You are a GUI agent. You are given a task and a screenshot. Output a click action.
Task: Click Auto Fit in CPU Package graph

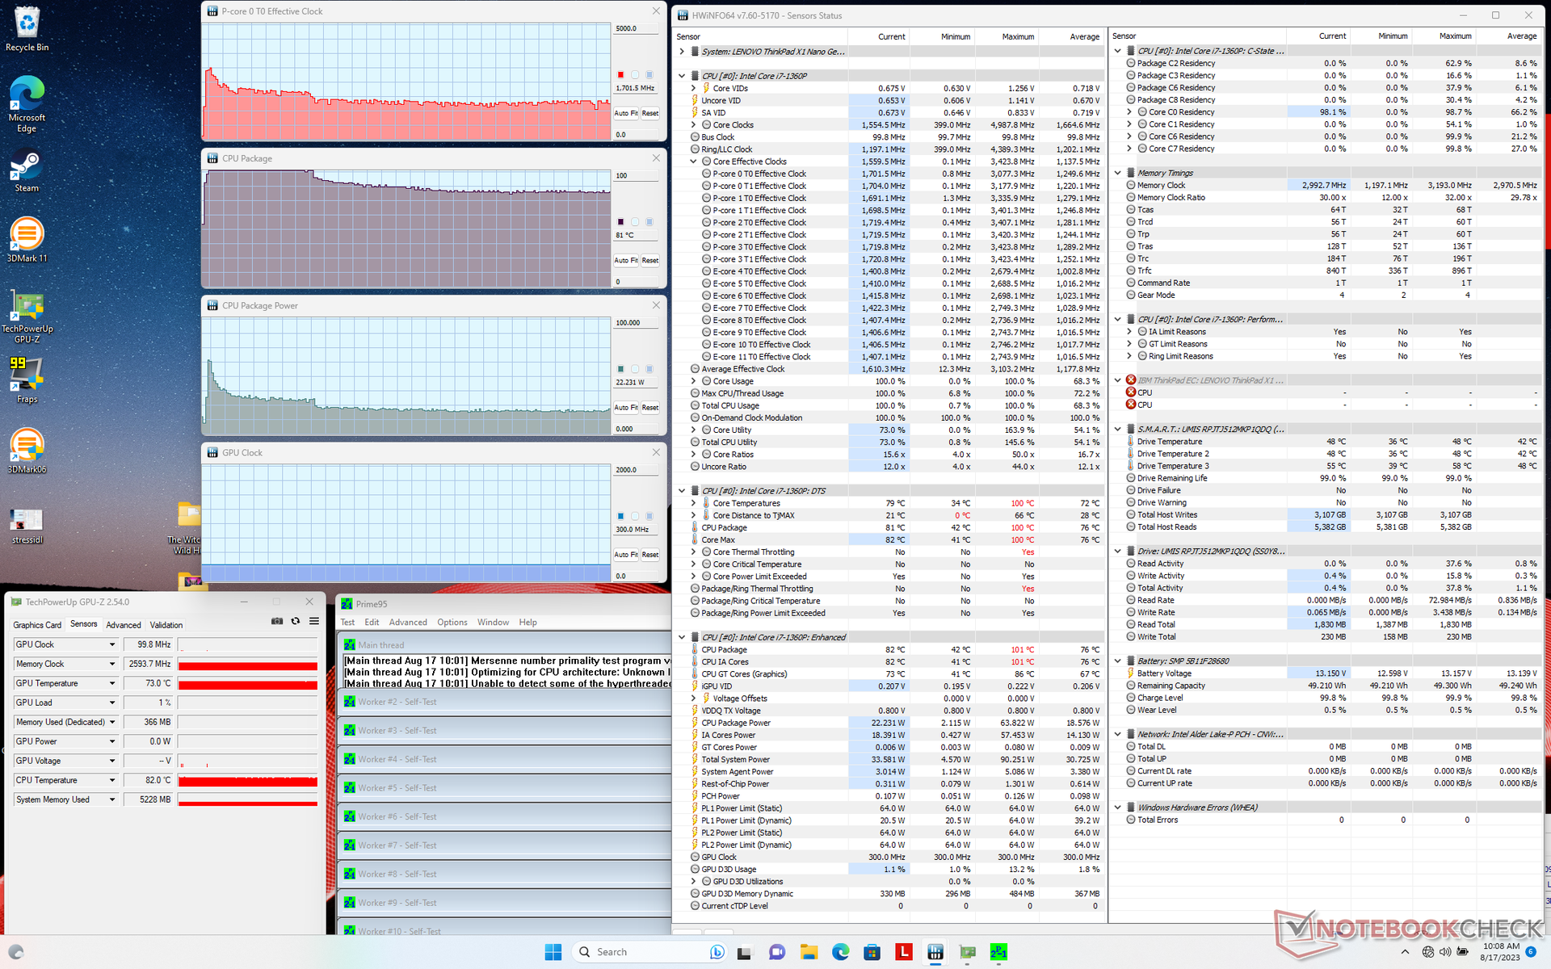click(x=626, y=261)
